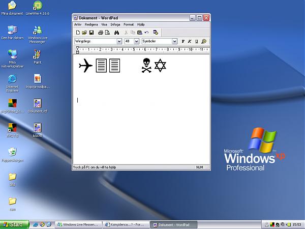Open the Visa menu
This screenshot has width=305, height=229.
104,24
